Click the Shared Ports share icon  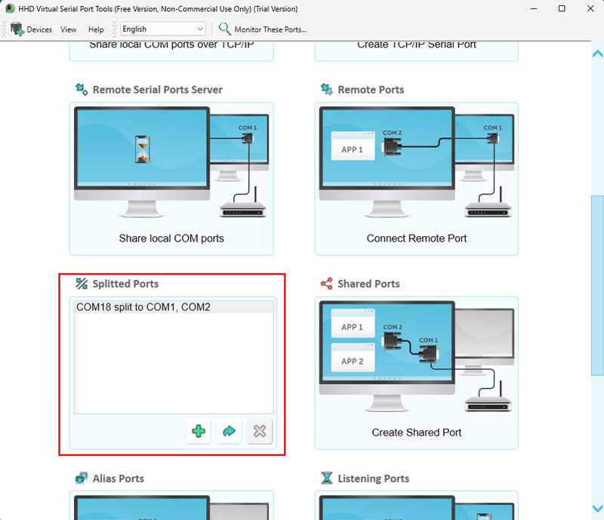tap(326, 284)
